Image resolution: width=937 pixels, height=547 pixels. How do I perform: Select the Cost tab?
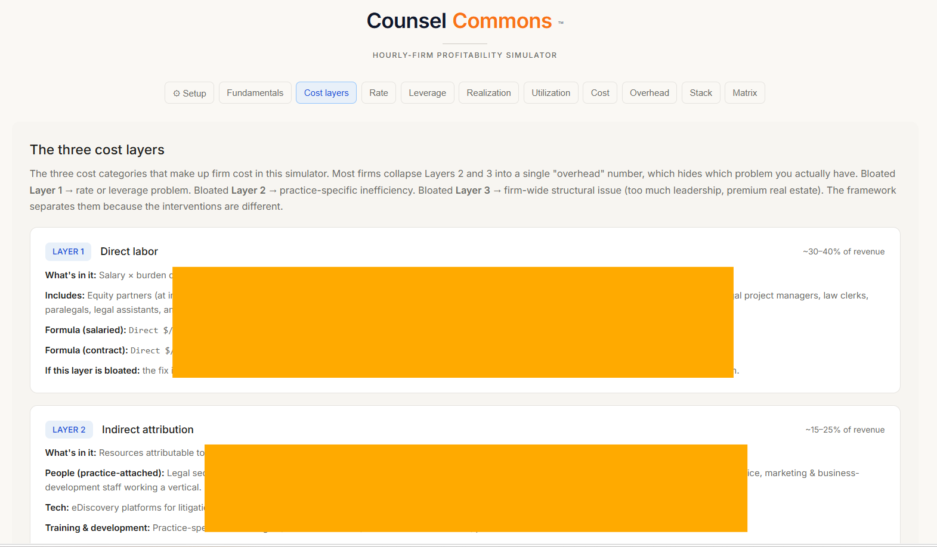[600, 93]
